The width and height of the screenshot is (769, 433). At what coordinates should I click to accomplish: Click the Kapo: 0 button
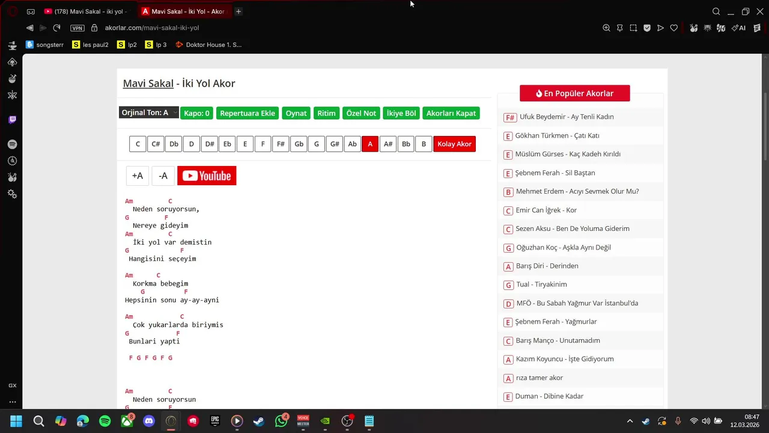[x=196, y=113]
